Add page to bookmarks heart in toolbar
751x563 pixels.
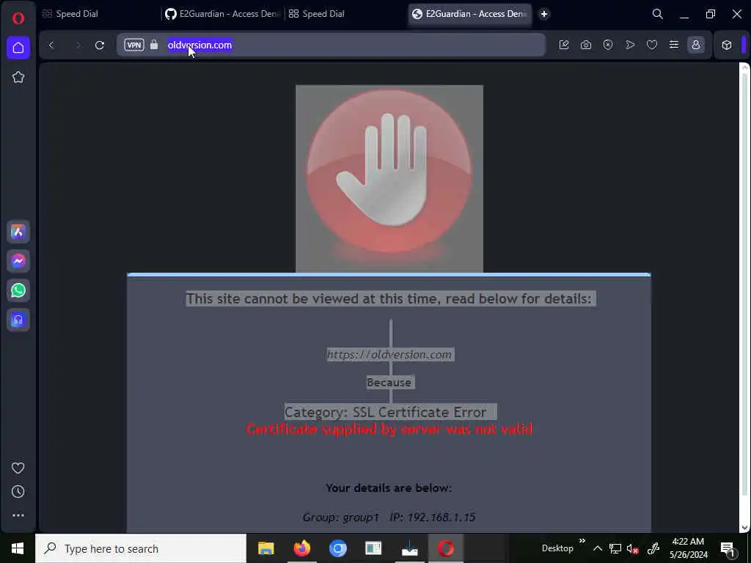[652, 45]
